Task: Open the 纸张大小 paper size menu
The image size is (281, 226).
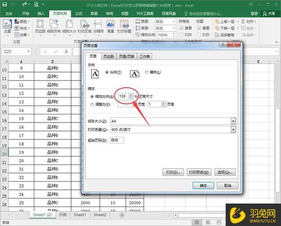Action: tap(69, 27)
